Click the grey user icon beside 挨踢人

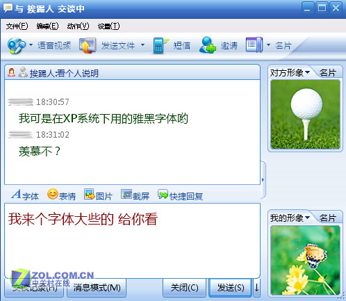click(x=23, y=72)
